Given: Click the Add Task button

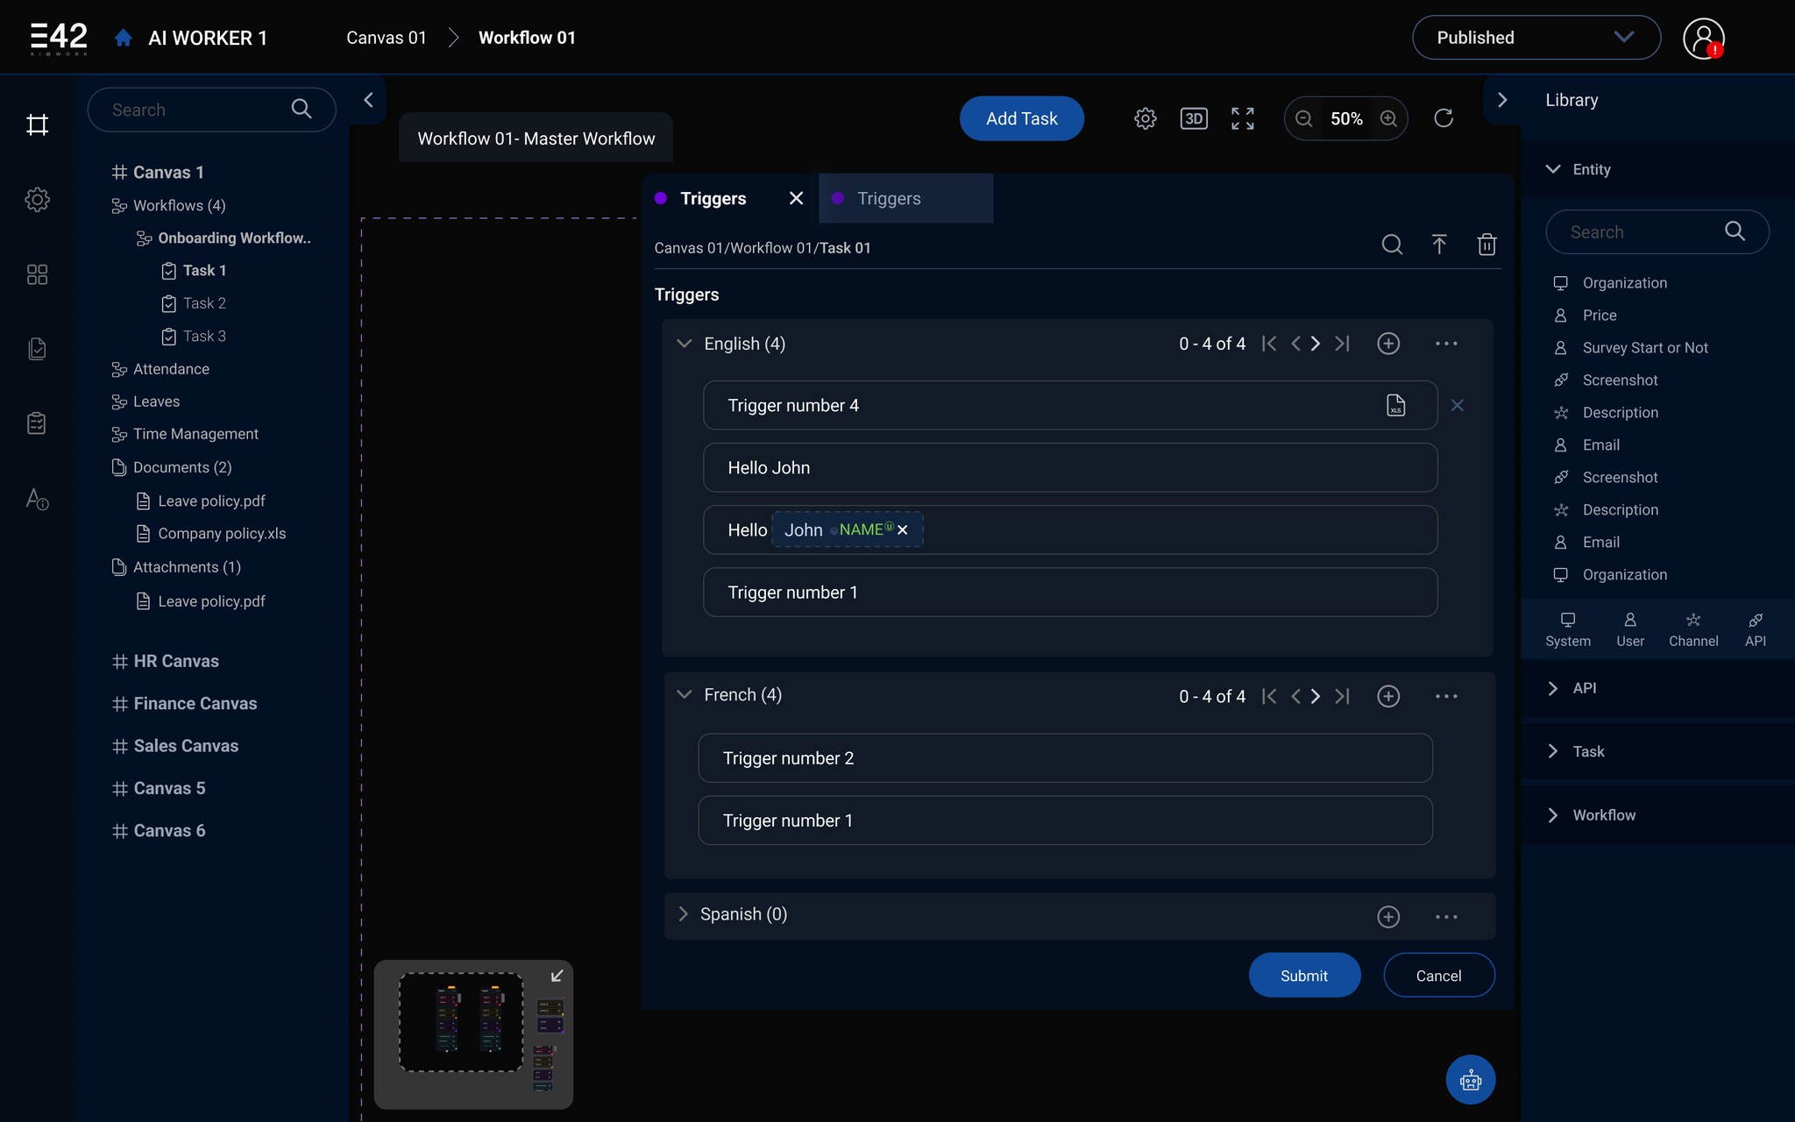Looking at the screenshot, I should click(1021, 118).
